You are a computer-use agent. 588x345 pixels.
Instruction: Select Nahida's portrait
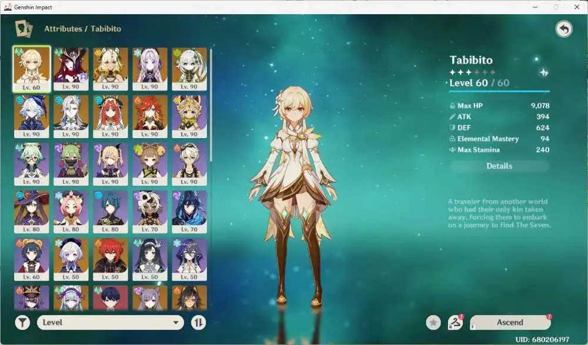click(x=189, y=69)
